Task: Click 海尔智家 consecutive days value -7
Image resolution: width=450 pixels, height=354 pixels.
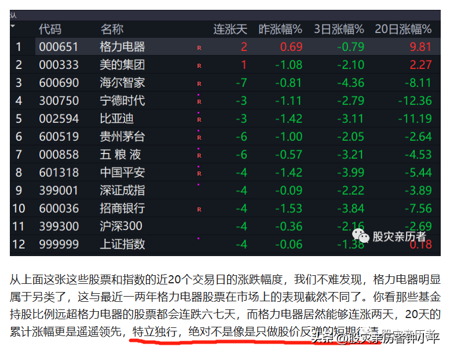Action: click(242, 83)
